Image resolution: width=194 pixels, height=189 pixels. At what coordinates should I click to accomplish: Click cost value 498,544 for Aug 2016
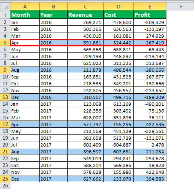(118, 70)
